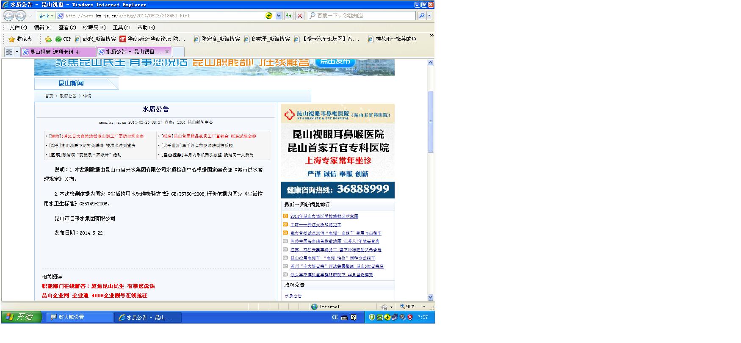Viewport: 741px width, 343px height.
Task: Open the 工具(T) menu
Action: pos(121,28)
